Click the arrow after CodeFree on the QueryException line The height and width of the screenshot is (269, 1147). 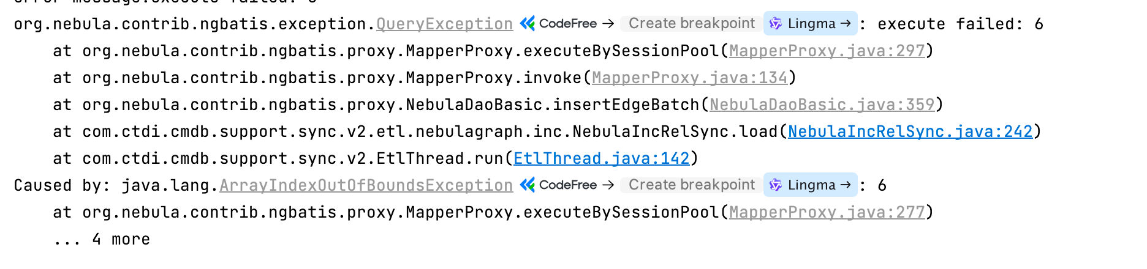608,24
